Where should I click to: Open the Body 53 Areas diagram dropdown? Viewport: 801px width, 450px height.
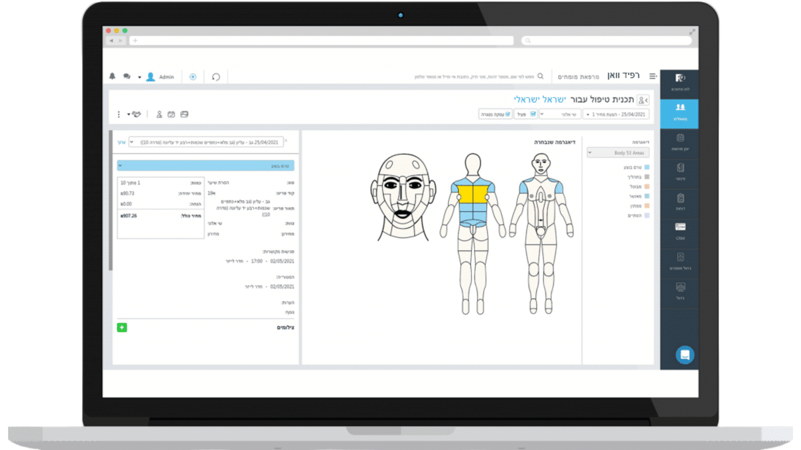click(x=618, y=153)
